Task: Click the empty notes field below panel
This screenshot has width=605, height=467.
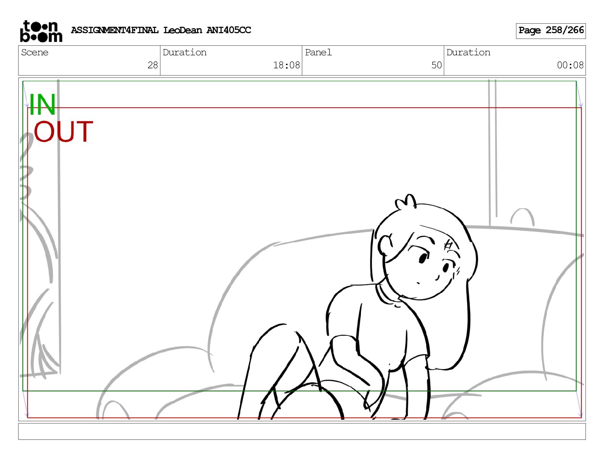Action: [x=302, y=431]
